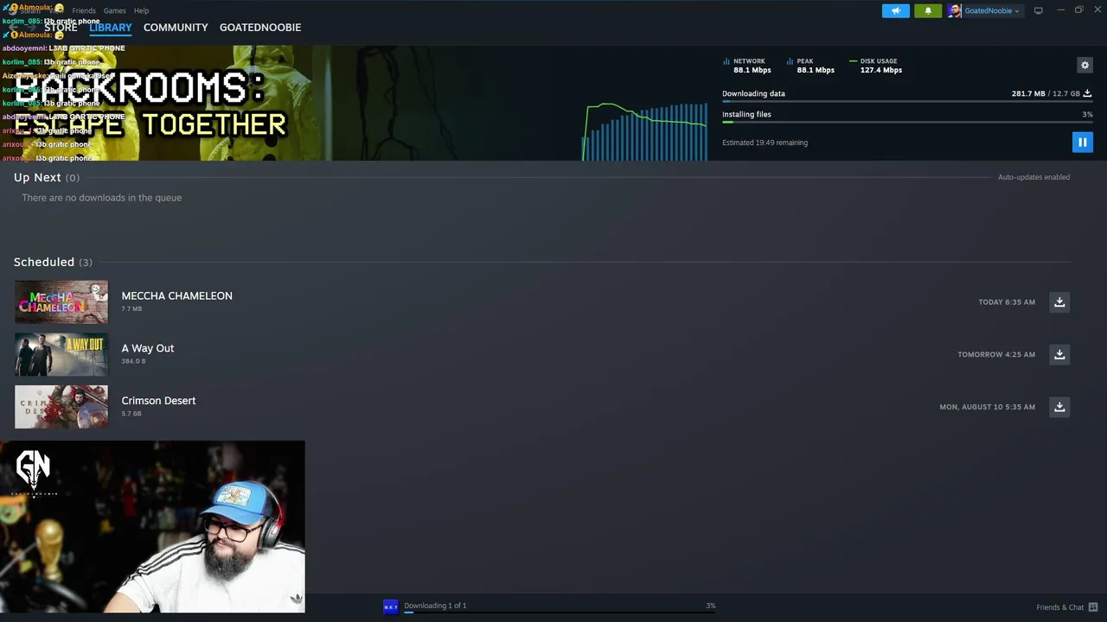Minimize the Steam window

tap(1060, 10)
